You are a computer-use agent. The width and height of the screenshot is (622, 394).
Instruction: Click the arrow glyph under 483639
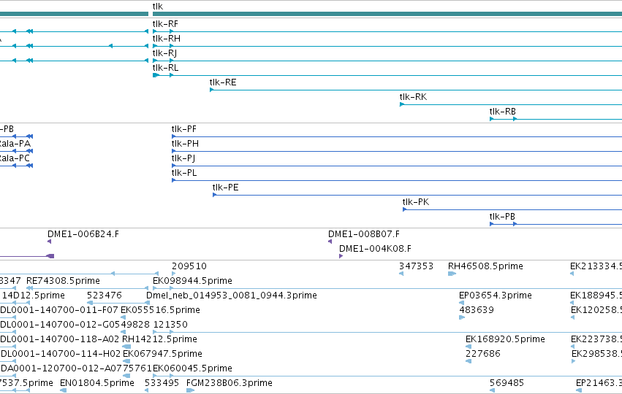pos(462,317)
